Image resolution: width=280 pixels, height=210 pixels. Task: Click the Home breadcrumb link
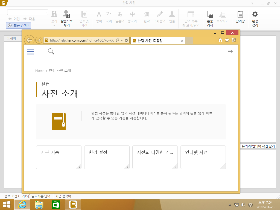(40, 71)
